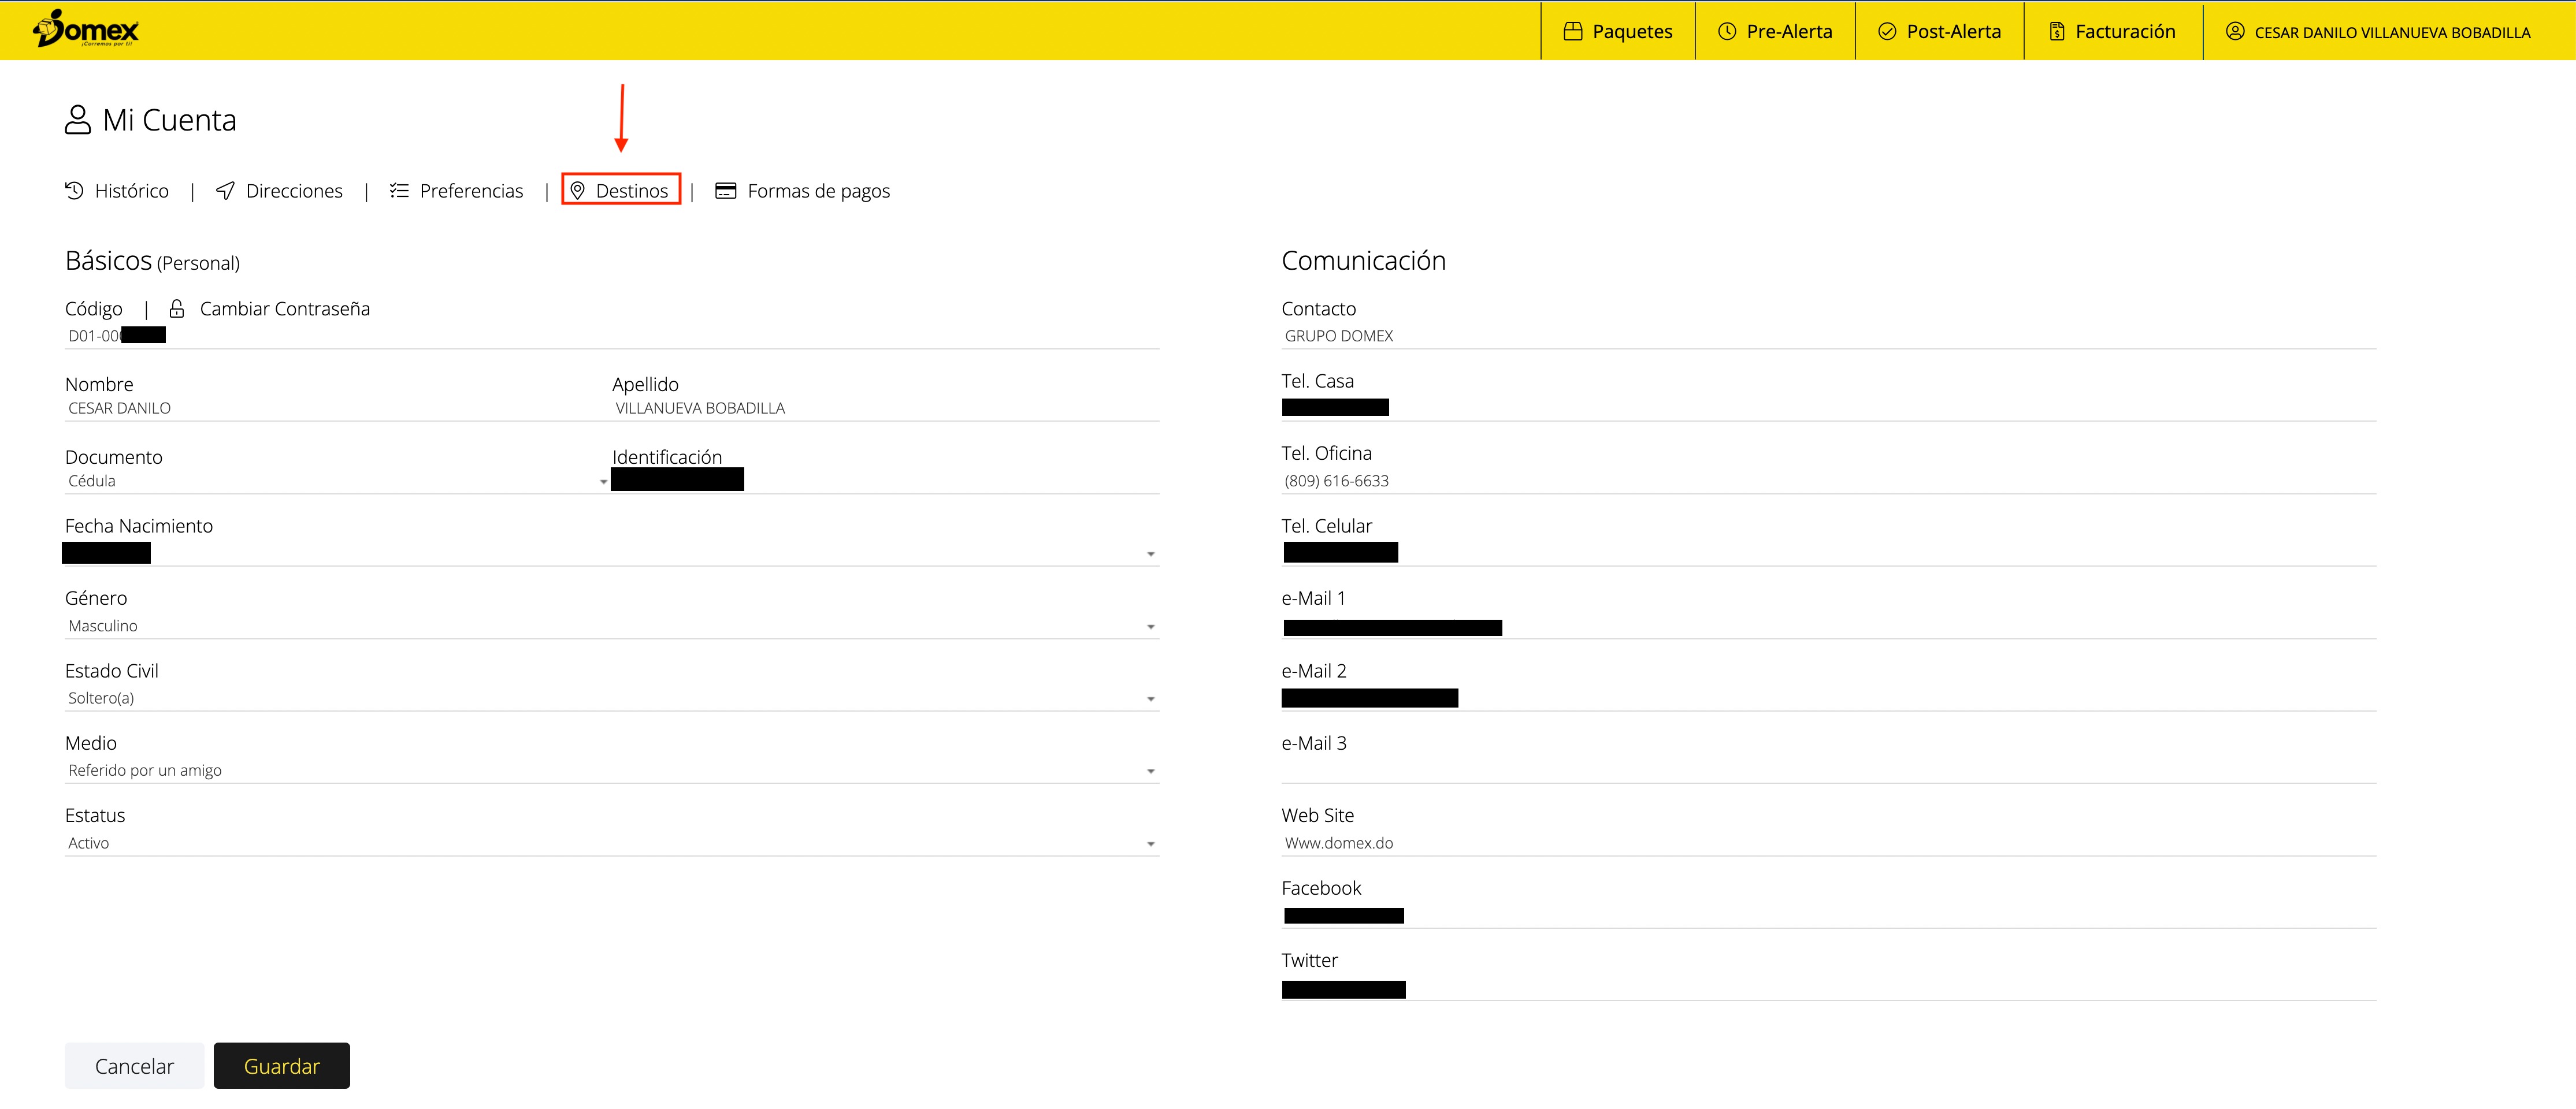Open the Estatus dropdown

610,843
